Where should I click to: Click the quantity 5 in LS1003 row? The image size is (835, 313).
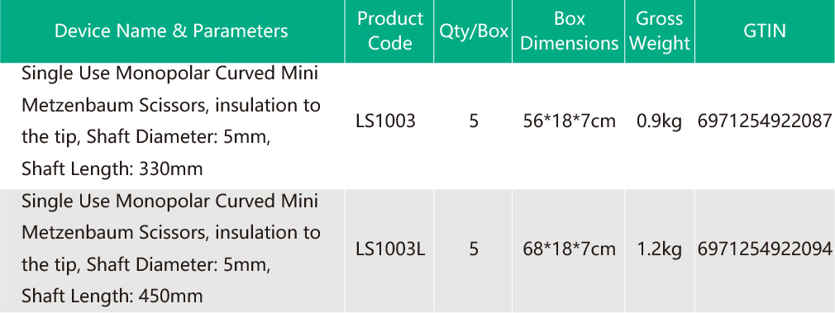point(474,122)
